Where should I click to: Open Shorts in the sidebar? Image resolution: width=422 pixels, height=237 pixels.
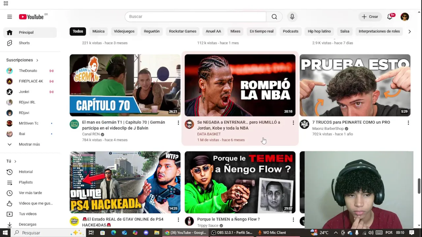[x=30, y=43]
